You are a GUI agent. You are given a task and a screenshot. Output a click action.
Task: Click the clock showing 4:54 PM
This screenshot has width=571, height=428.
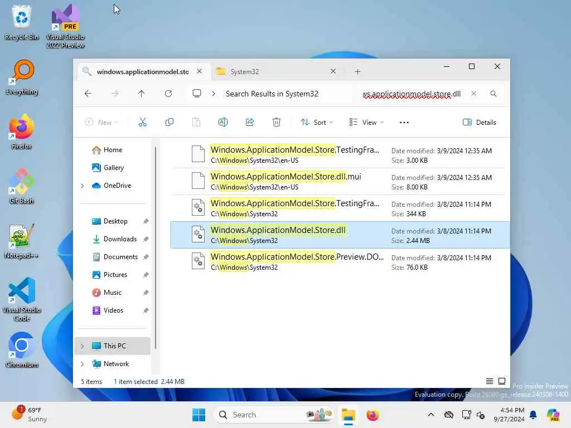(x=509, y=415)
